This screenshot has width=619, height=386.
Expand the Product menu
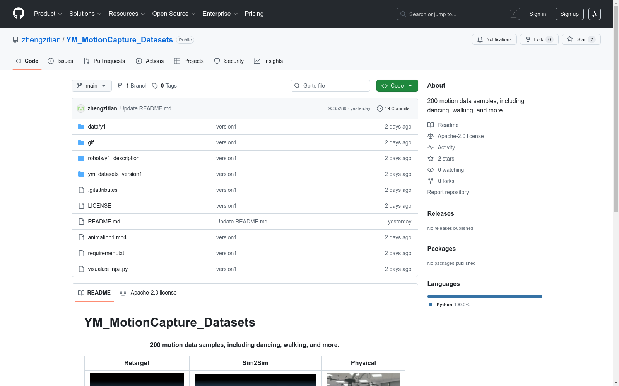coord(48,14)
